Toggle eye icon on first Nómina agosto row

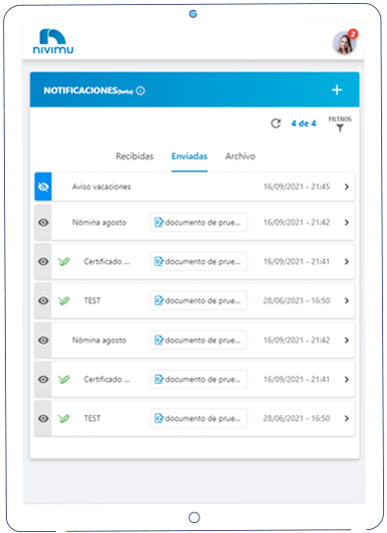43,223
